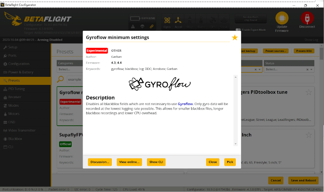This screenshot has height=192, width=324.
Task: Click the Update Firmware chip icon
Action: coord(282,19)
